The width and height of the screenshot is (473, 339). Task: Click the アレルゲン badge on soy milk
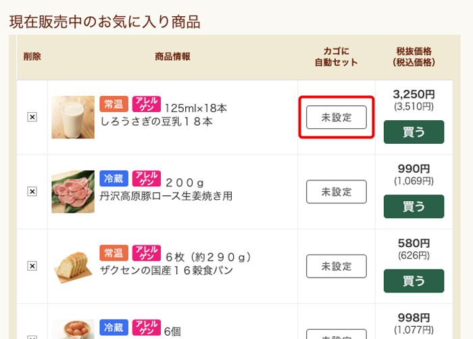tap(146, 103)
